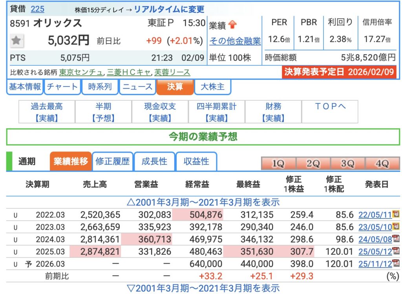
Task: Open the 収益性 tab
Action: point(197,161)
